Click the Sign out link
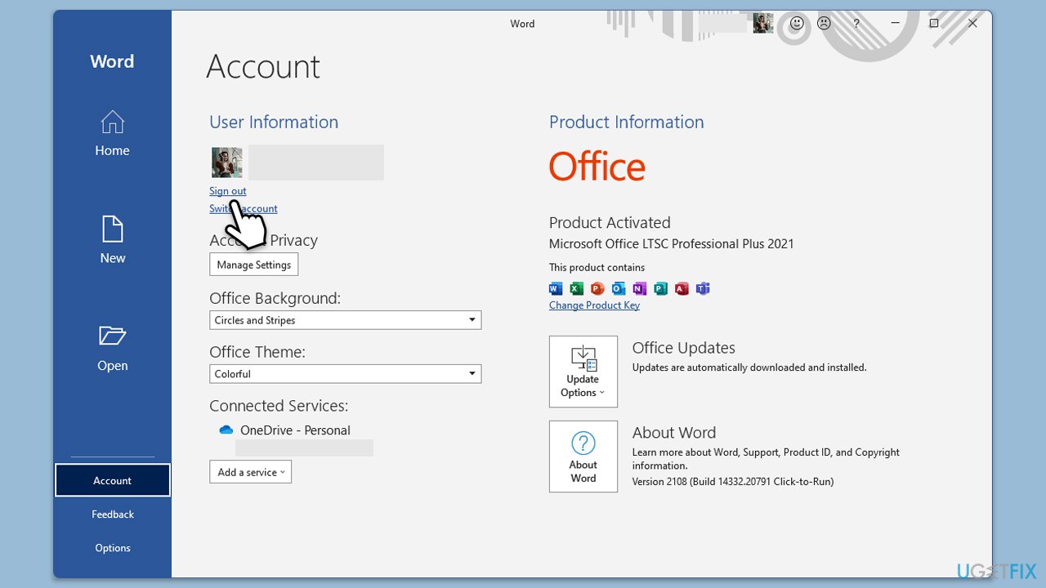The width and height of the screenshot is (1046, 588). click(x=227, y=191)
